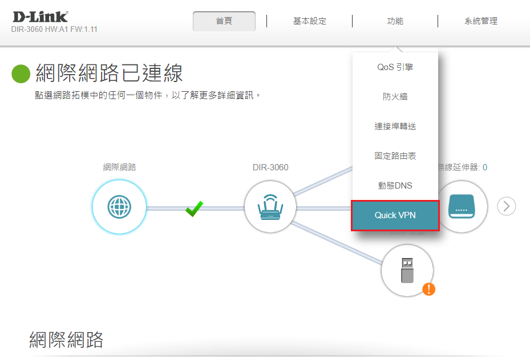Select the DIR-3060 router icon
The height and width of the screenshot is (360, 530).
(271, 207)
